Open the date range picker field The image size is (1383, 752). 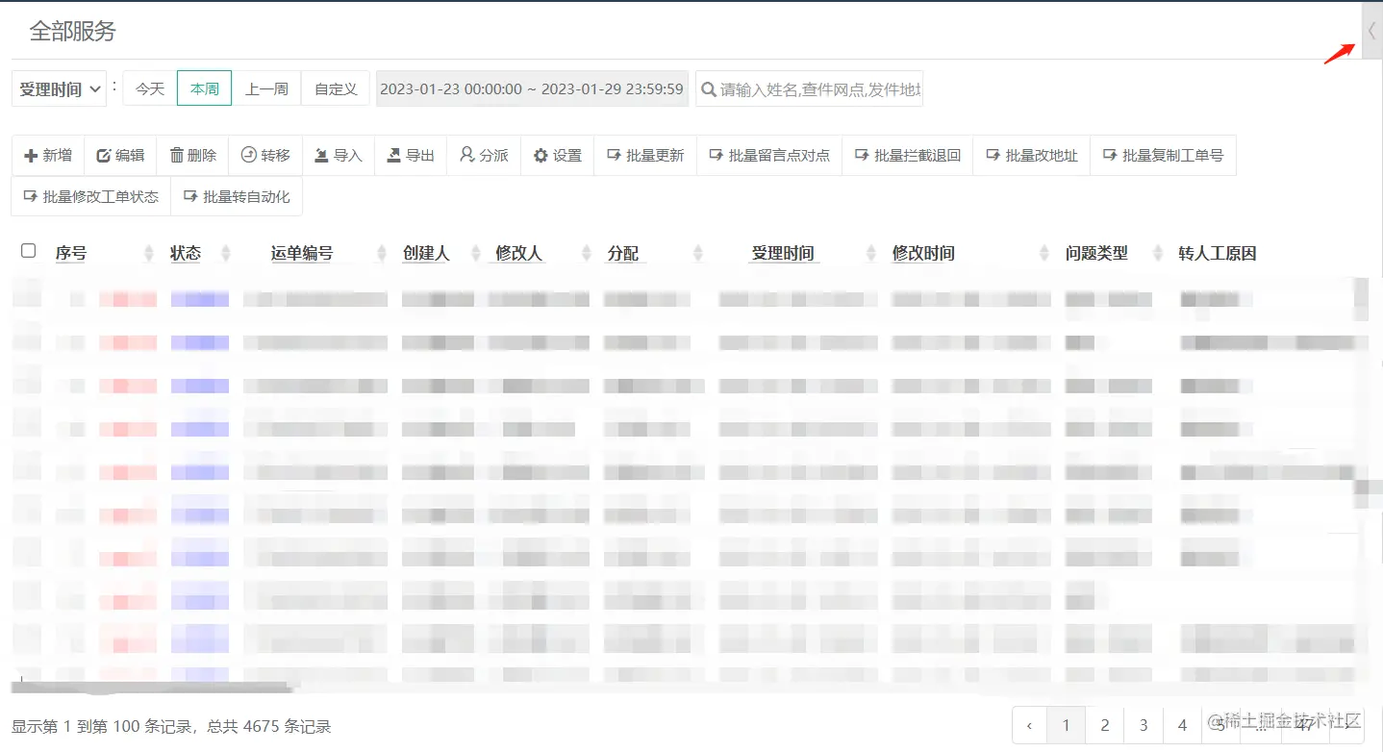[532, 88]
